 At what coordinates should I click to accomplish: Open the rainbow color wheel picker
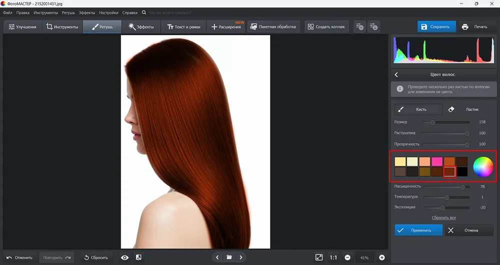pos(483,167)
